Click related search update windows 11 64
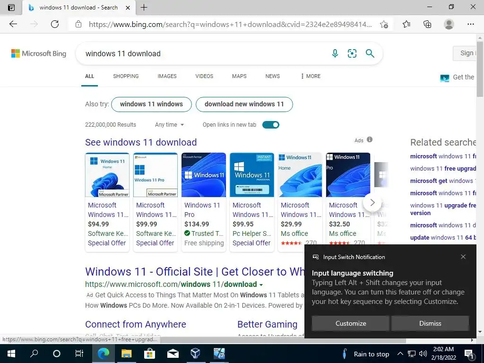This screenshot has height=363, width=484. [x=443, y=238]
